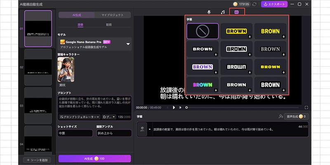Select the 画像 sub-tab
The image size is (330, 165).
pyautogui.click(x=80, y=25)
